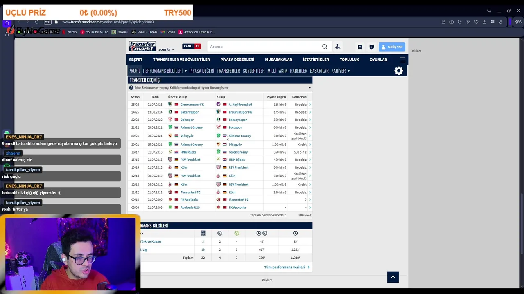Open the İstatistikler menu
The width and height of the screenshot is (524, 294).
(x=316, y=60)
